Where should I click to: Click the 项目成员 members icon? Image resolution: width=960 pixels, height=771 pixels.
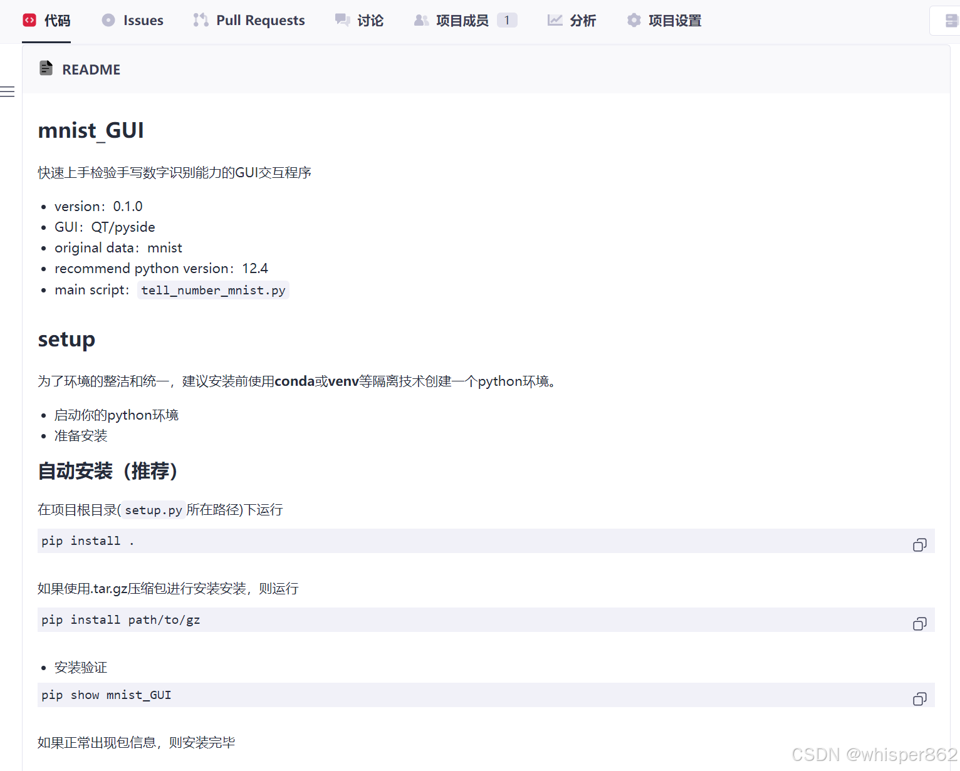coord(421,19)
